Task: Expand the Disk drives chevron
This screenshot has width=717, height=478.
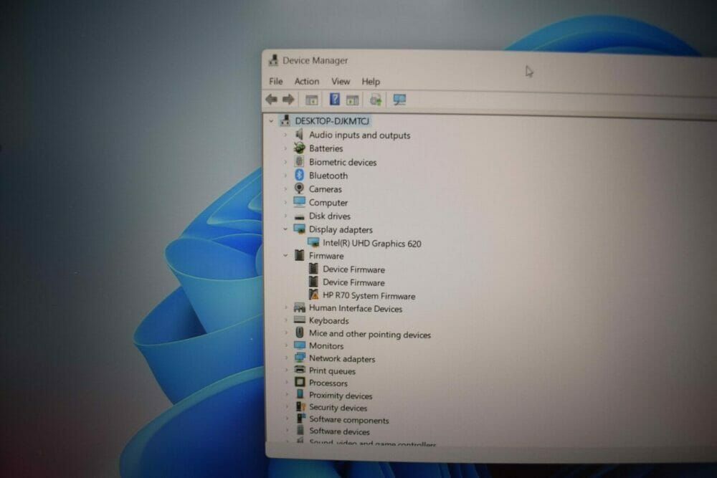Action: pos(285,216)
